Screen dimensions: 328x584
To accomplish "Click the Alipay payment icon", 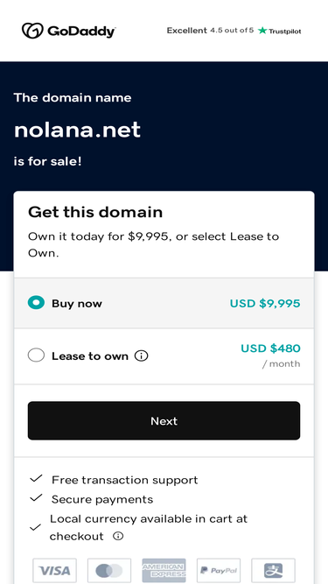I will (273, 570).
